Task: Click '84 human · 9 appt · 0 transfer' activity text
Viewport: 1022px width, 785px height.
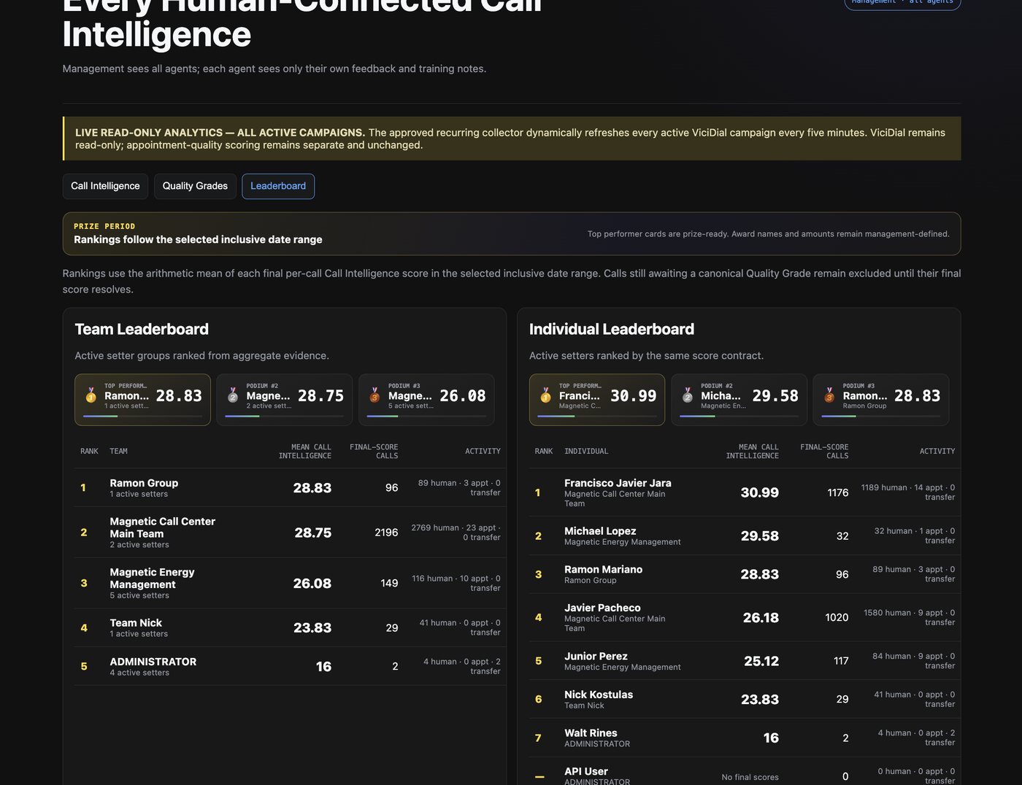Action: tap(914, 661)
